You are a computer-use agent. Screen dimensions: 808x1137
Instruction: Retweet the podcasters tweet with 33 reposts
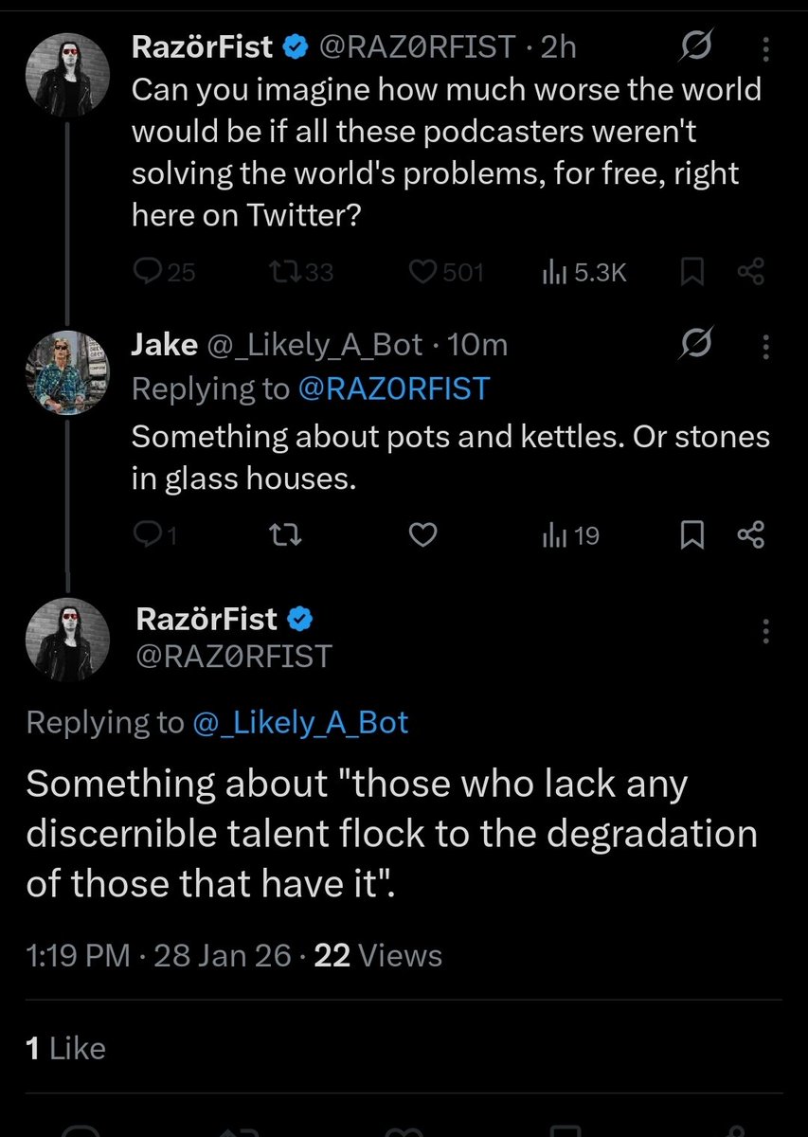click(x=301, y=273)
